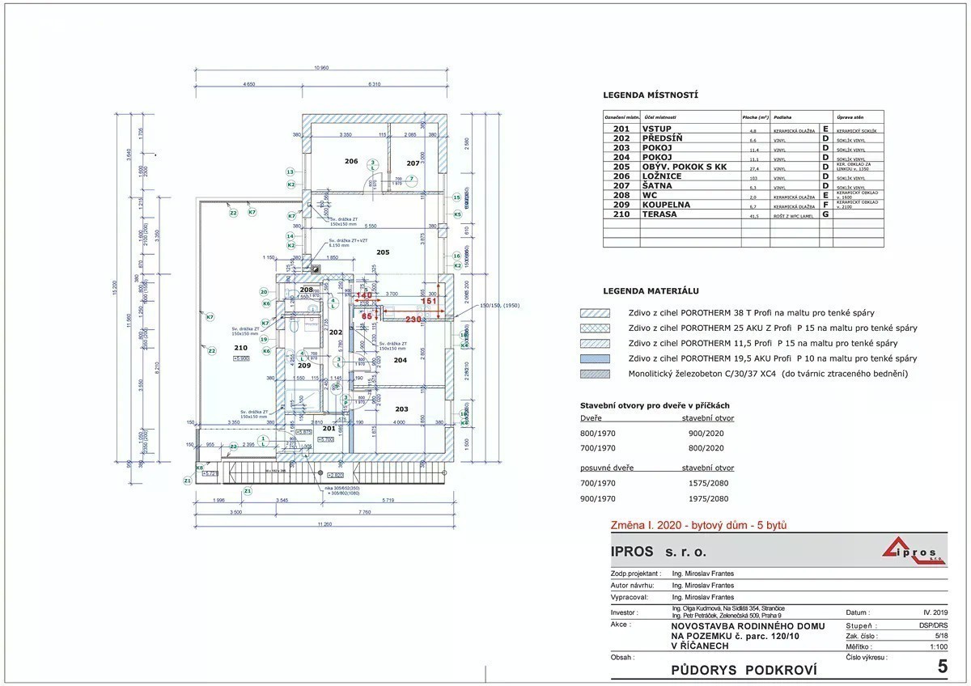
Task: Click the green K5 marker
Action: pyautogui.click(x=457, y=214)
